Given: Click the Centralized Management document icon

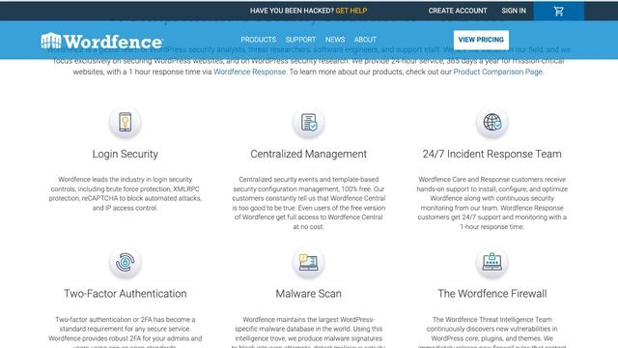Looking at the screenshot, I should [309, 123].
